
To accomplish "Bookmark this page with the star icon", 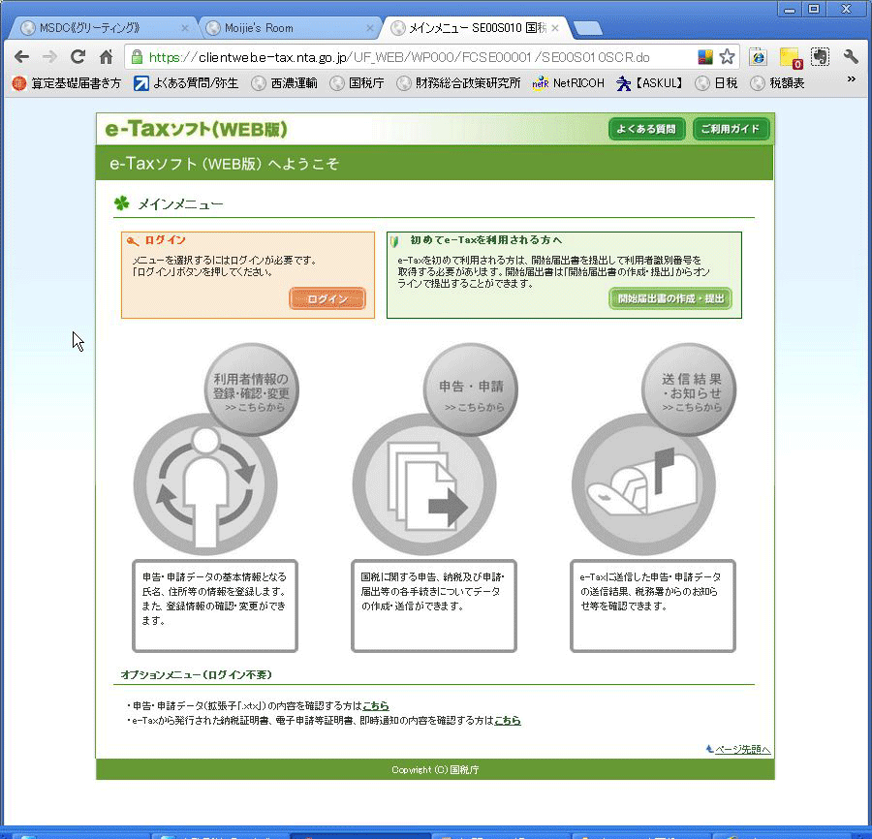I will point(727,57).
